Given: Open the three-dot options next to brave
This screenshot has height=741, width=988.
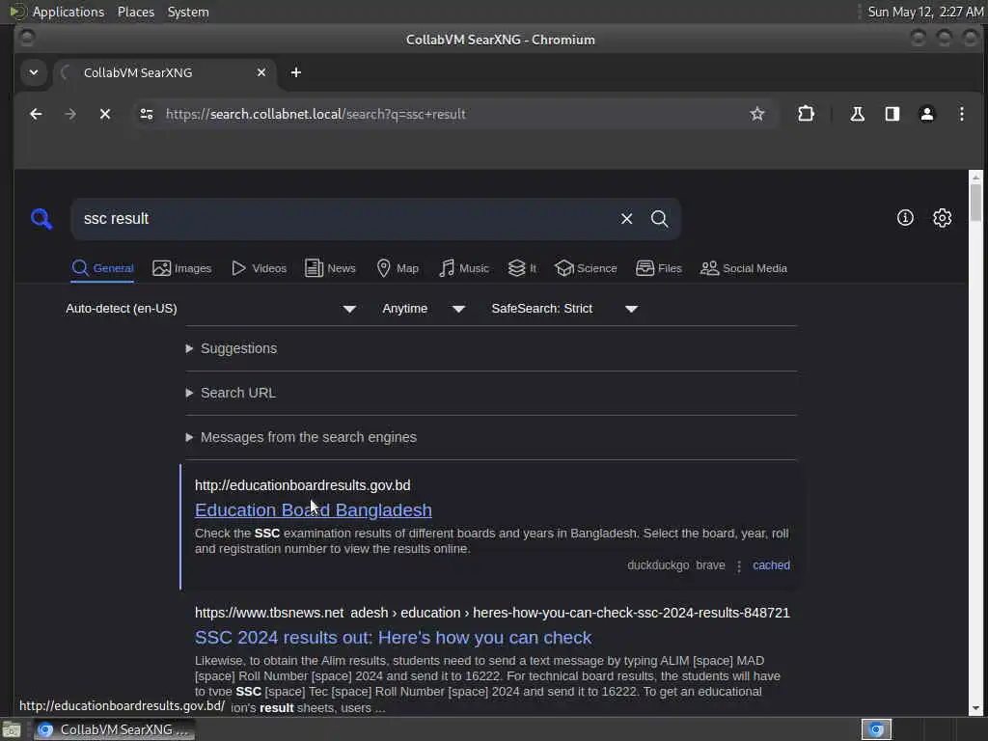Looking at the screenshot, I should (738, 565).
